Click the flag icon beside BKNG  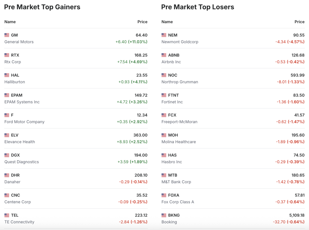(164, 215)
